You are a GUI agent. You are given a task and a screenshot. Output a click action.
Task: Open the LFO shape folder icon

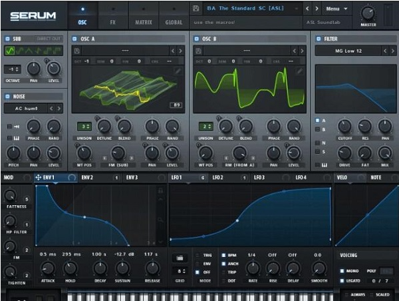click(x=178, y=257)
